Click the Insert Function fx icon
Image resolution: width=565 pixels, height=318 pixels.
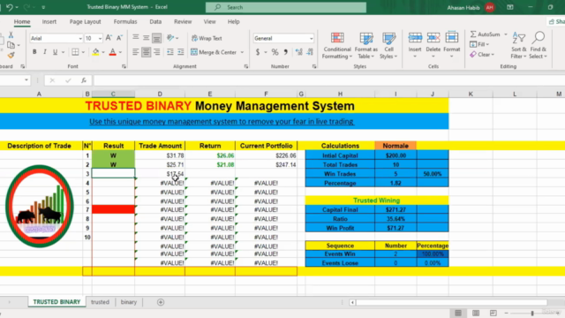84,80
